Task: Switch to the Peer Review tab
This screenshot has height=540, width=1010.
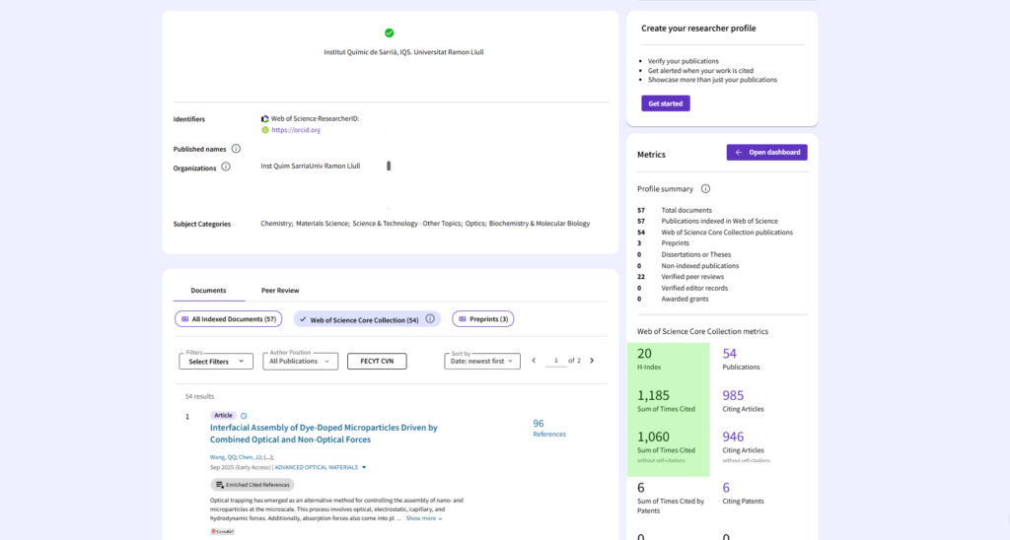Action: (x=280, y=291)
